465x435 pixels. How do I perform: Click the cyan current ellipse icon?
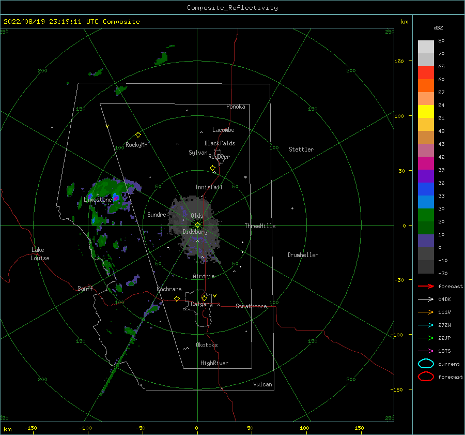coord(426,364)
